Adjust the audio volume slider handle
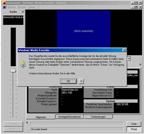 (13, 71)
